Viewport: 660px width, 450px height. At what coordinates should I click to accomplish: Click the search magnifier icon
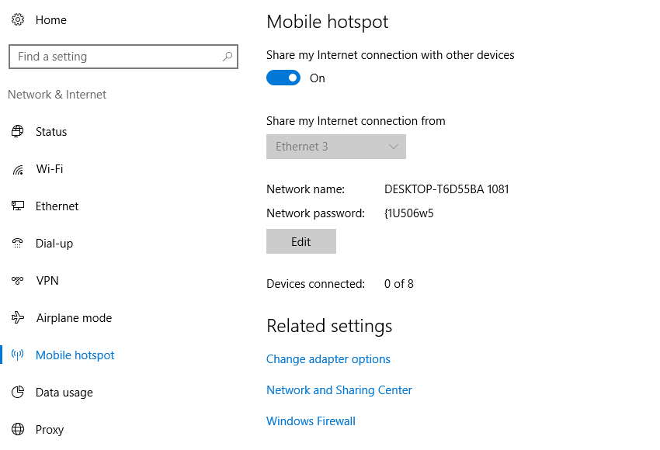coord(228,57)
